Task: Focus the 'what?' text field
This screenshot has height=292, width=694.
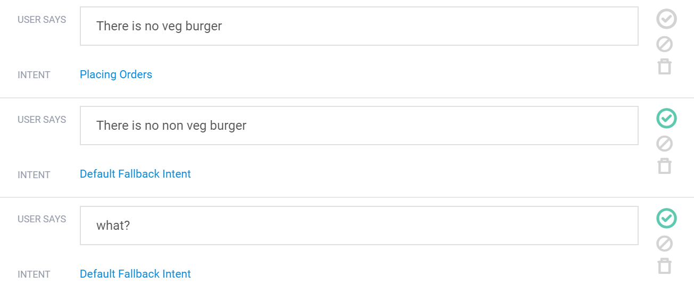Action: [x=359, y=226]
